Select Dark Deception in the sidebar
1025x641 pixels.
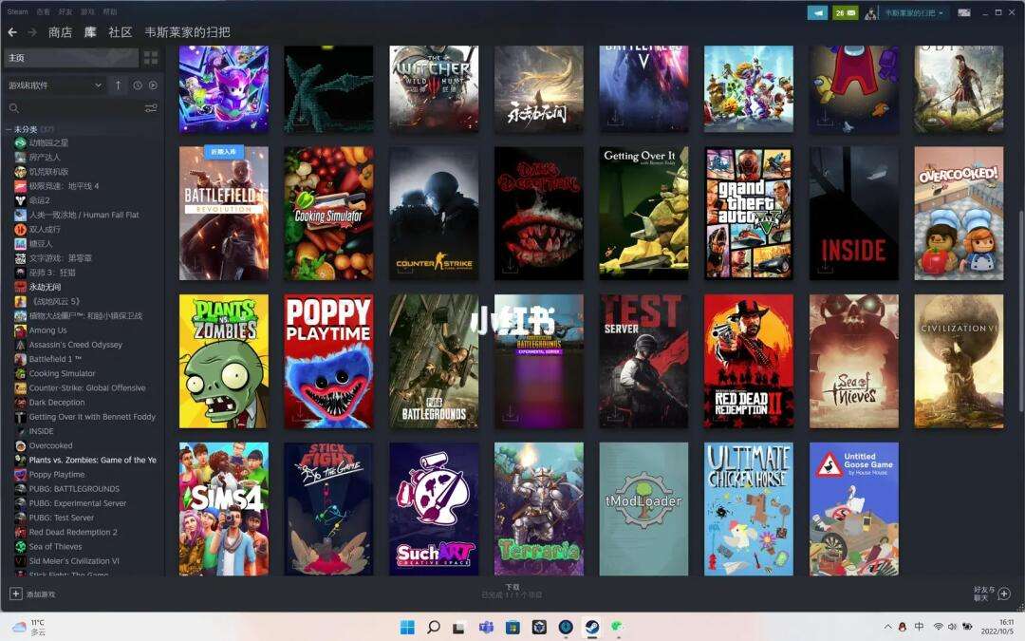57,403
